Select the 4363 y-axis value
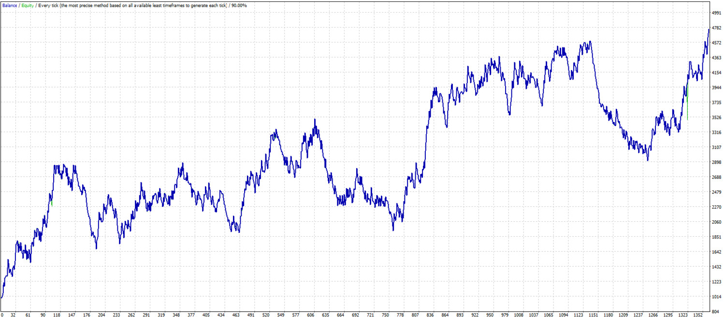This screenshot has width=725, height=317. tap(717, 58)
